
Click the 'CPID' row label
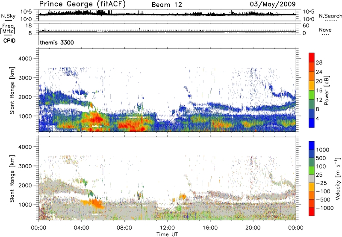click(x=9, y=41)
